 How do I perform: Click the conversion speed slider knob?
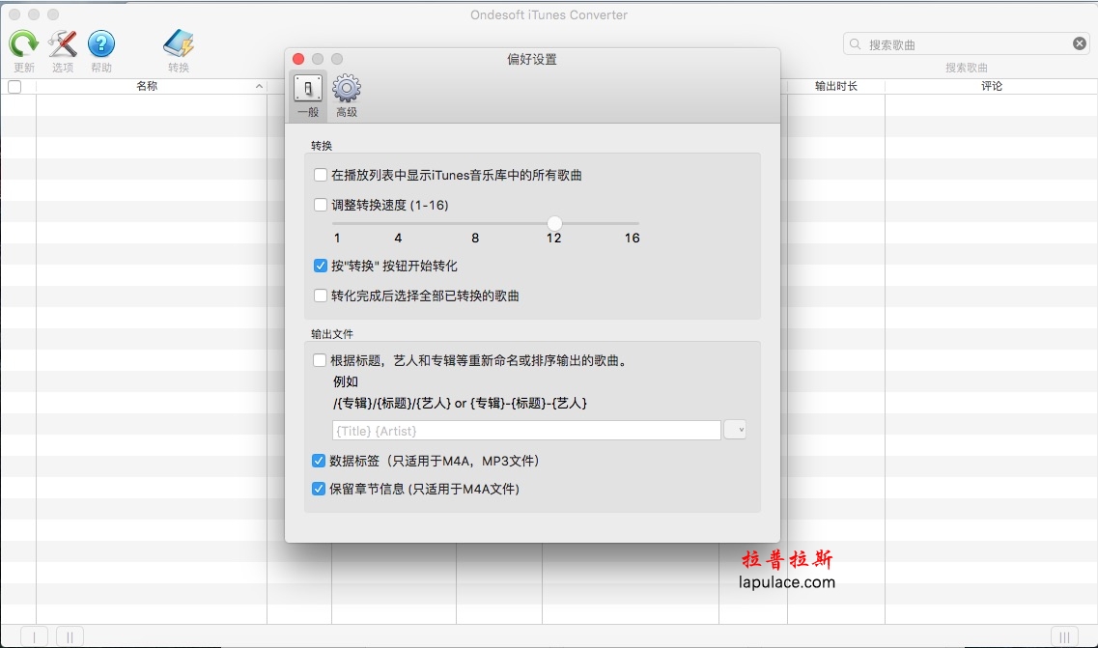pos(554,223)
